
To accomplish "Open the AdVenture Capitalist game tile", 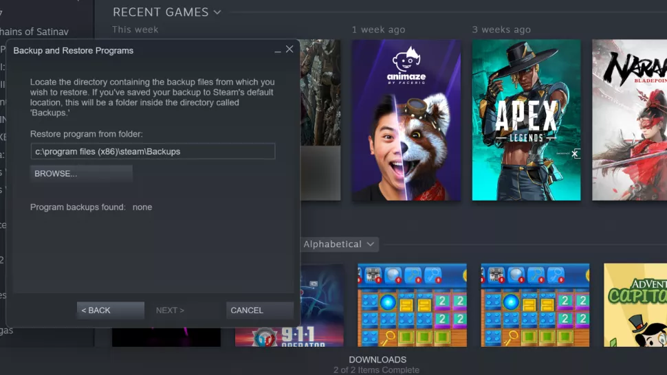I will click(635, 306).
